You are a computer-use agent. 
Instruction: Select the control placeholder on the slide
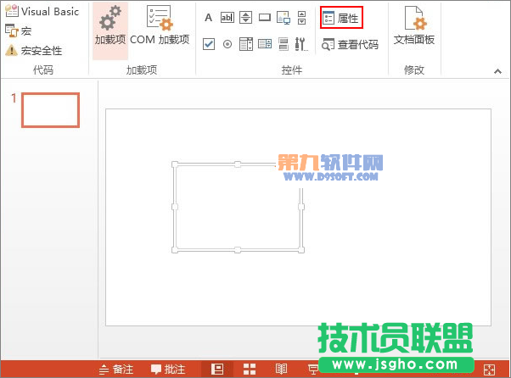coord(238,207)
